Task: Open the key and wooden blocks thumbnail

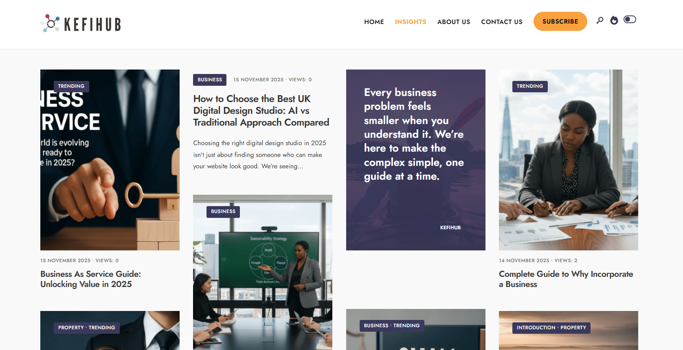Action: pos(110,160)
